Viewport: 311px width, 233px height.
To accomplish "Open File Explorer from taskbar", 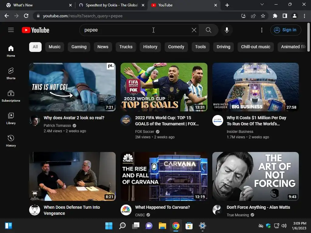I will (x=162, y=226).
